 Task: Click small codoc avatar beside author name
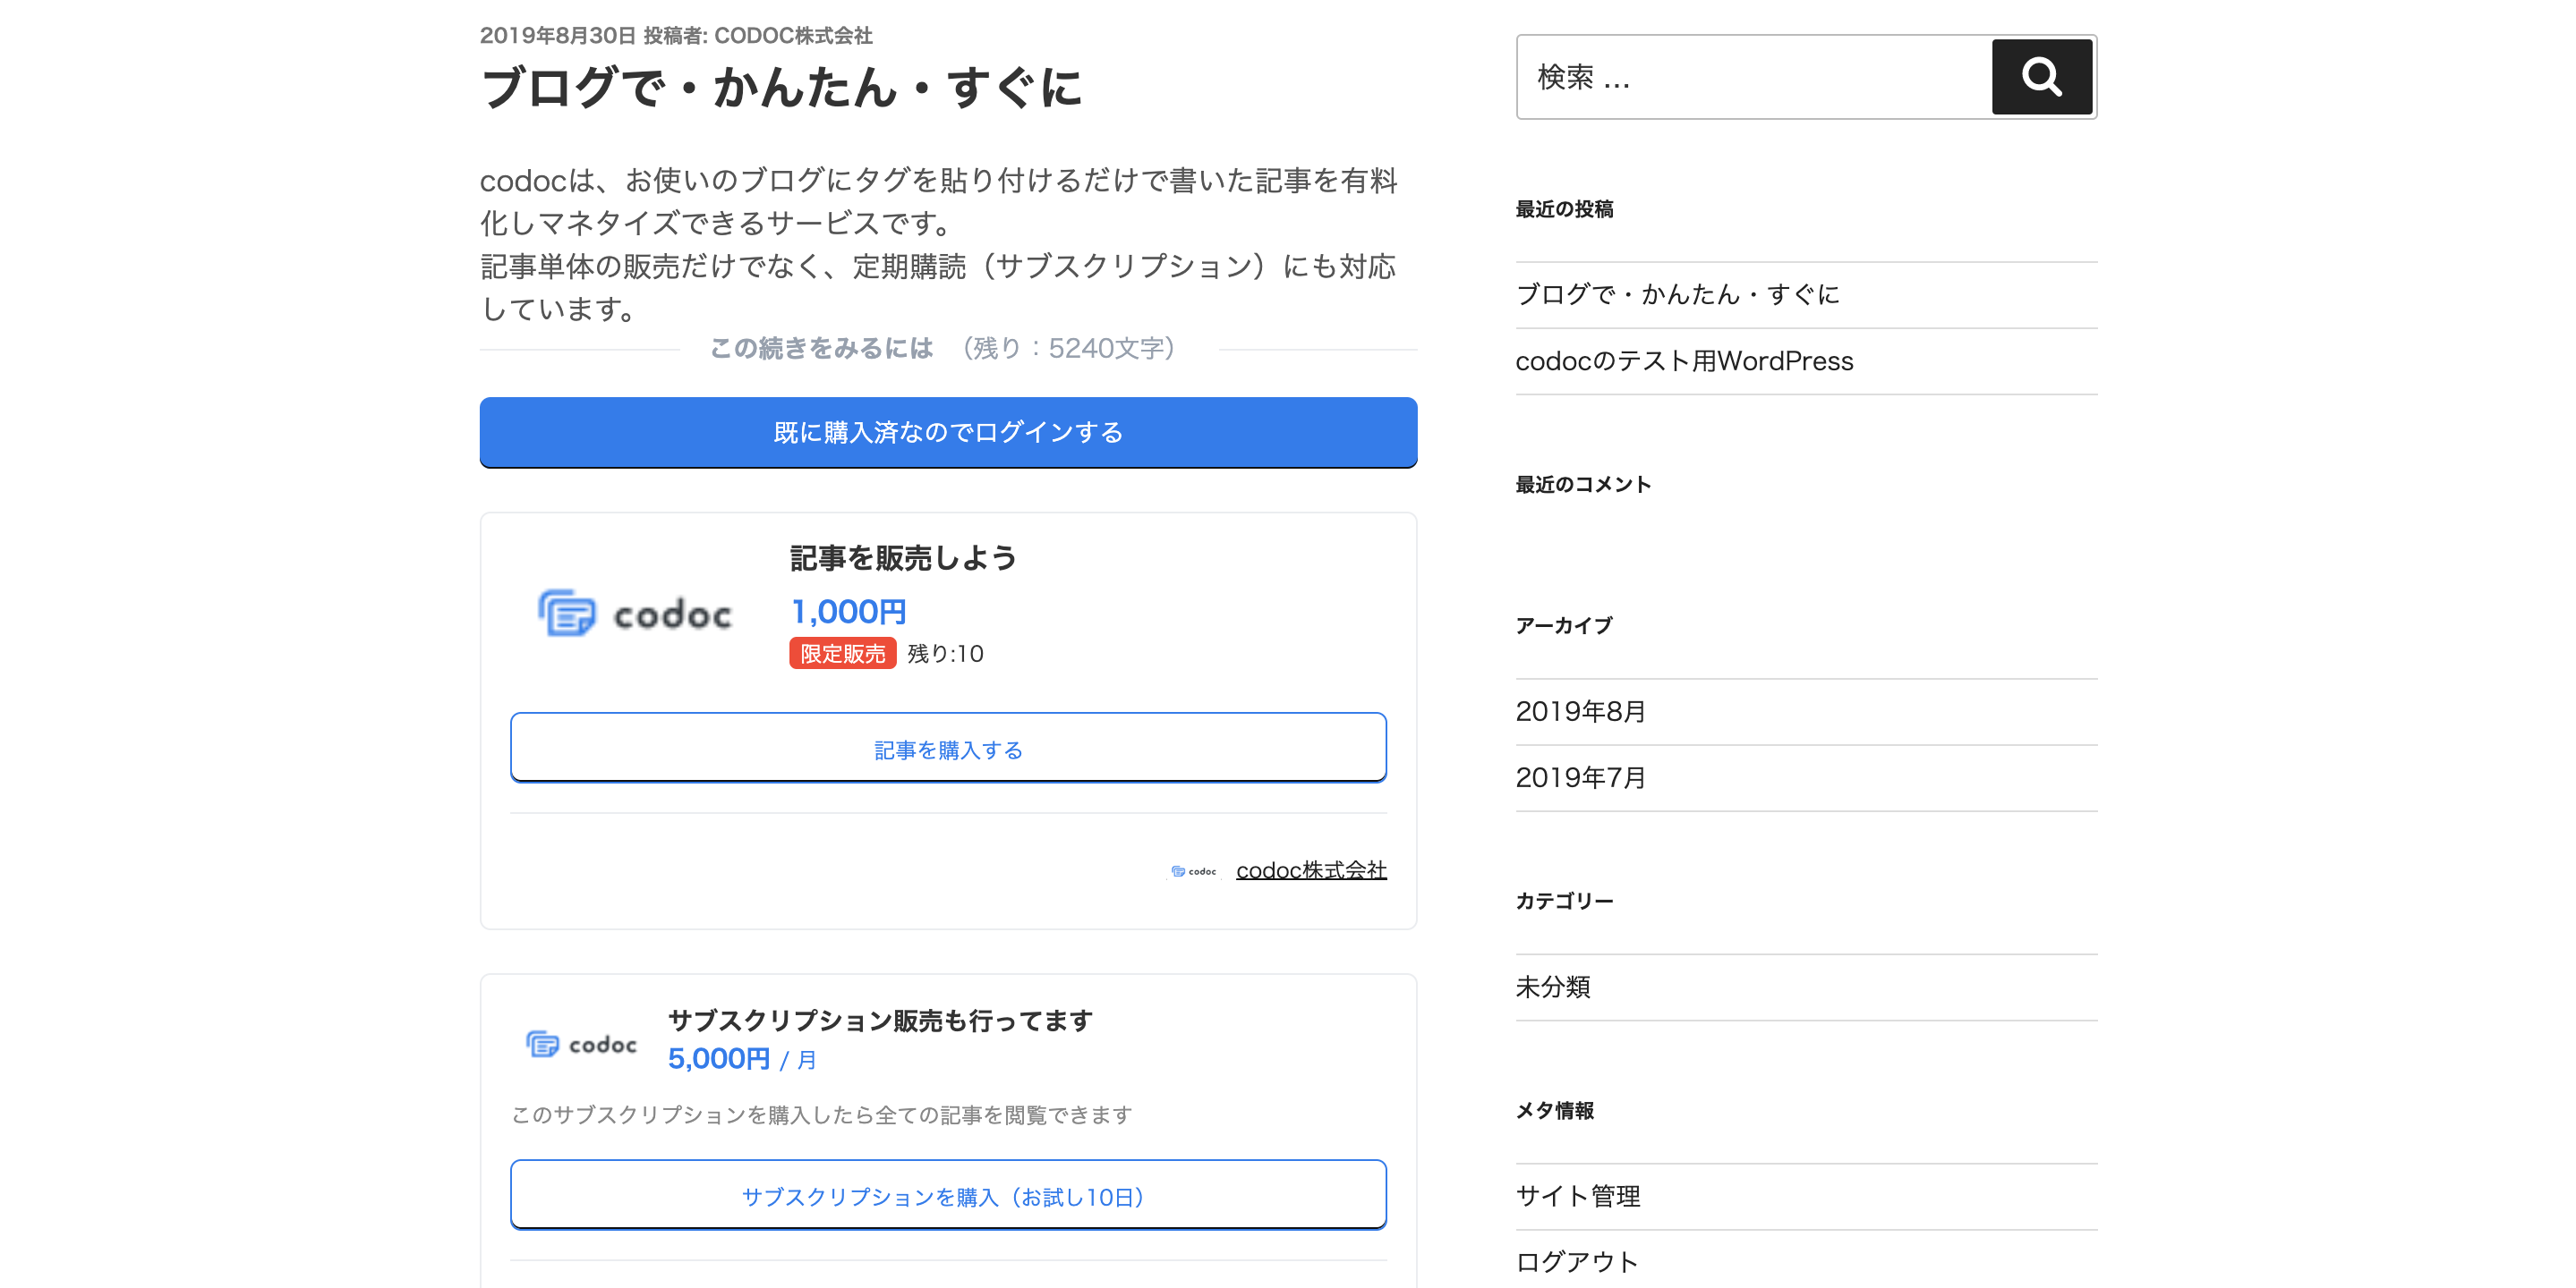[1194, 871]
